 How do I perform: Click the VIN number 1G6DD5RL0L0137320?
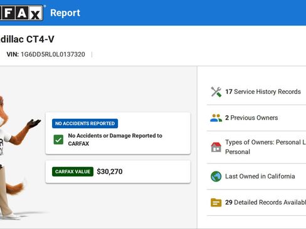coord(53,54)
